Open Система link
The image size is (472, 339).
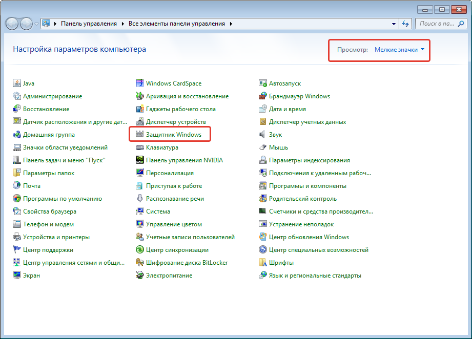click(x=158, y=211)
